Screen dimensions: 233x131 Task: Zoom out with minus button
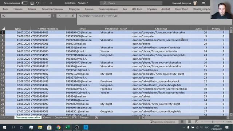click(202, 122)
